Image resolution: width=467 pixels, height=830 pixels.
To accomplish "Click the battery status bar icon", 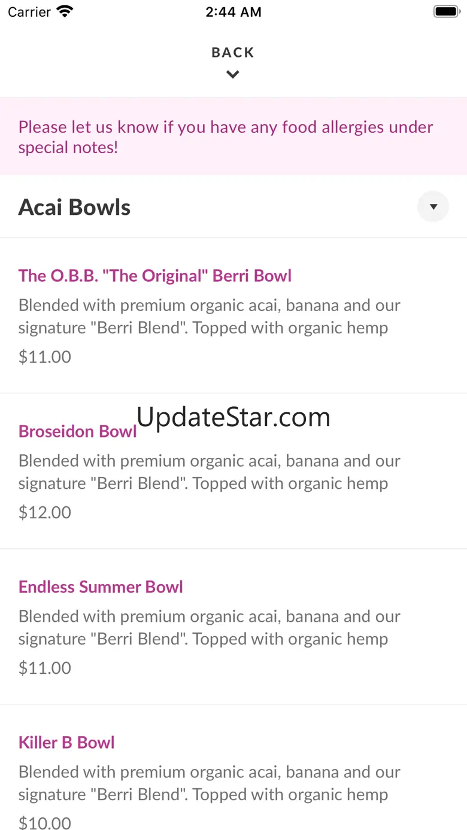I will point(445,12).
